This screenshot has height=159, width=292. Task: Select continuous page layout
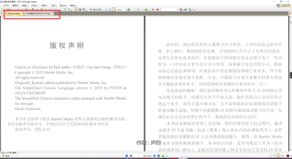274,156
